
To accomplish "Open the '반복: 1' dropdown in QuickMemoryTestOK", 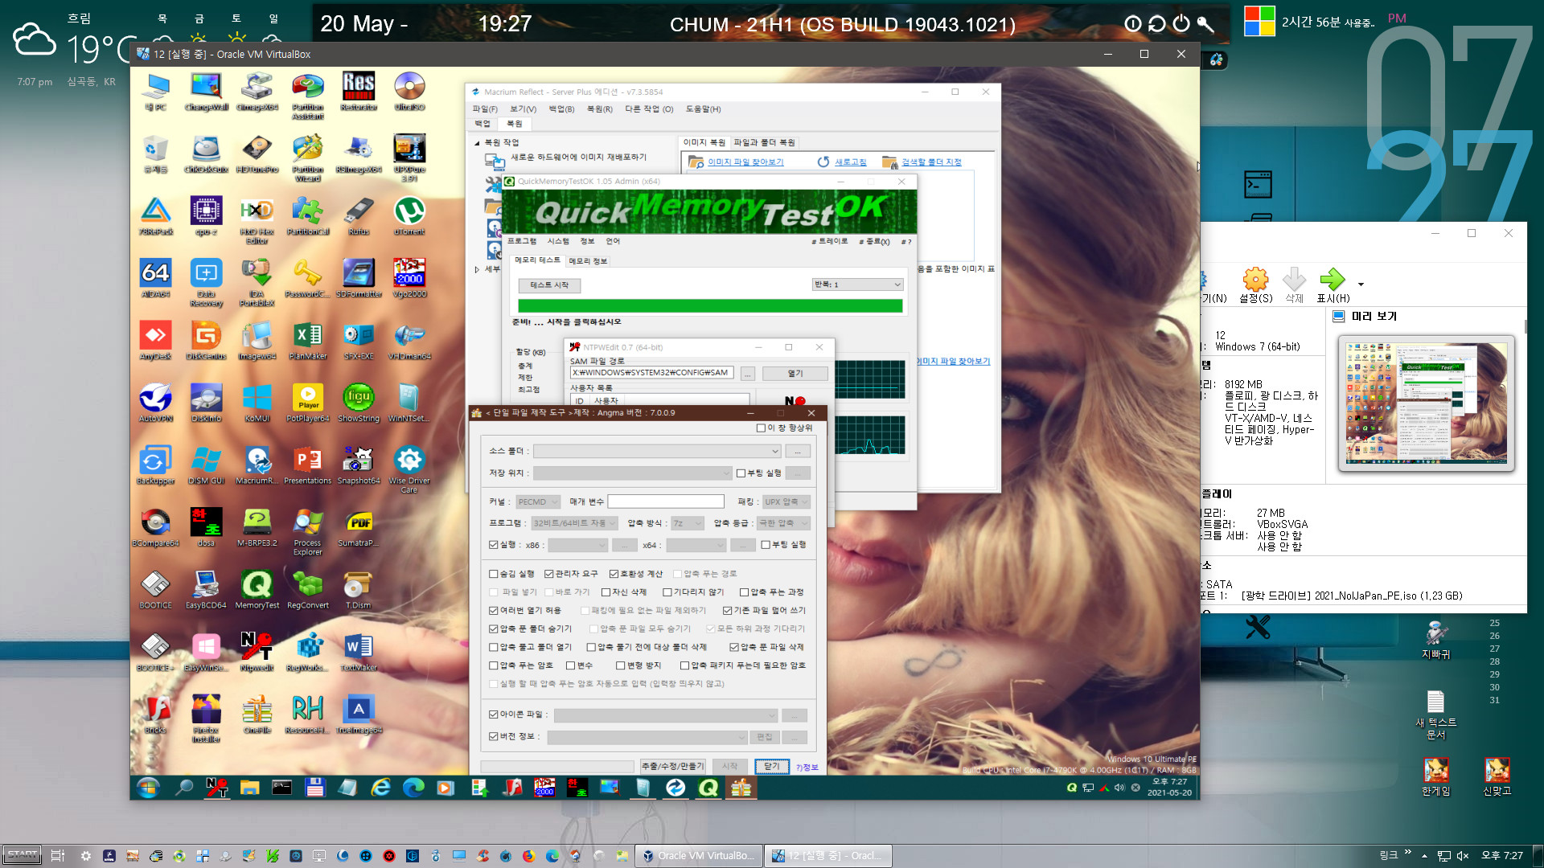I will (858, 285).
